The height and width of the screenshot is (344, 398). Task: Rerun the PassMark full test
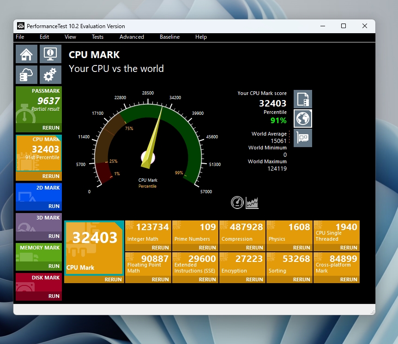coord(39,128)
